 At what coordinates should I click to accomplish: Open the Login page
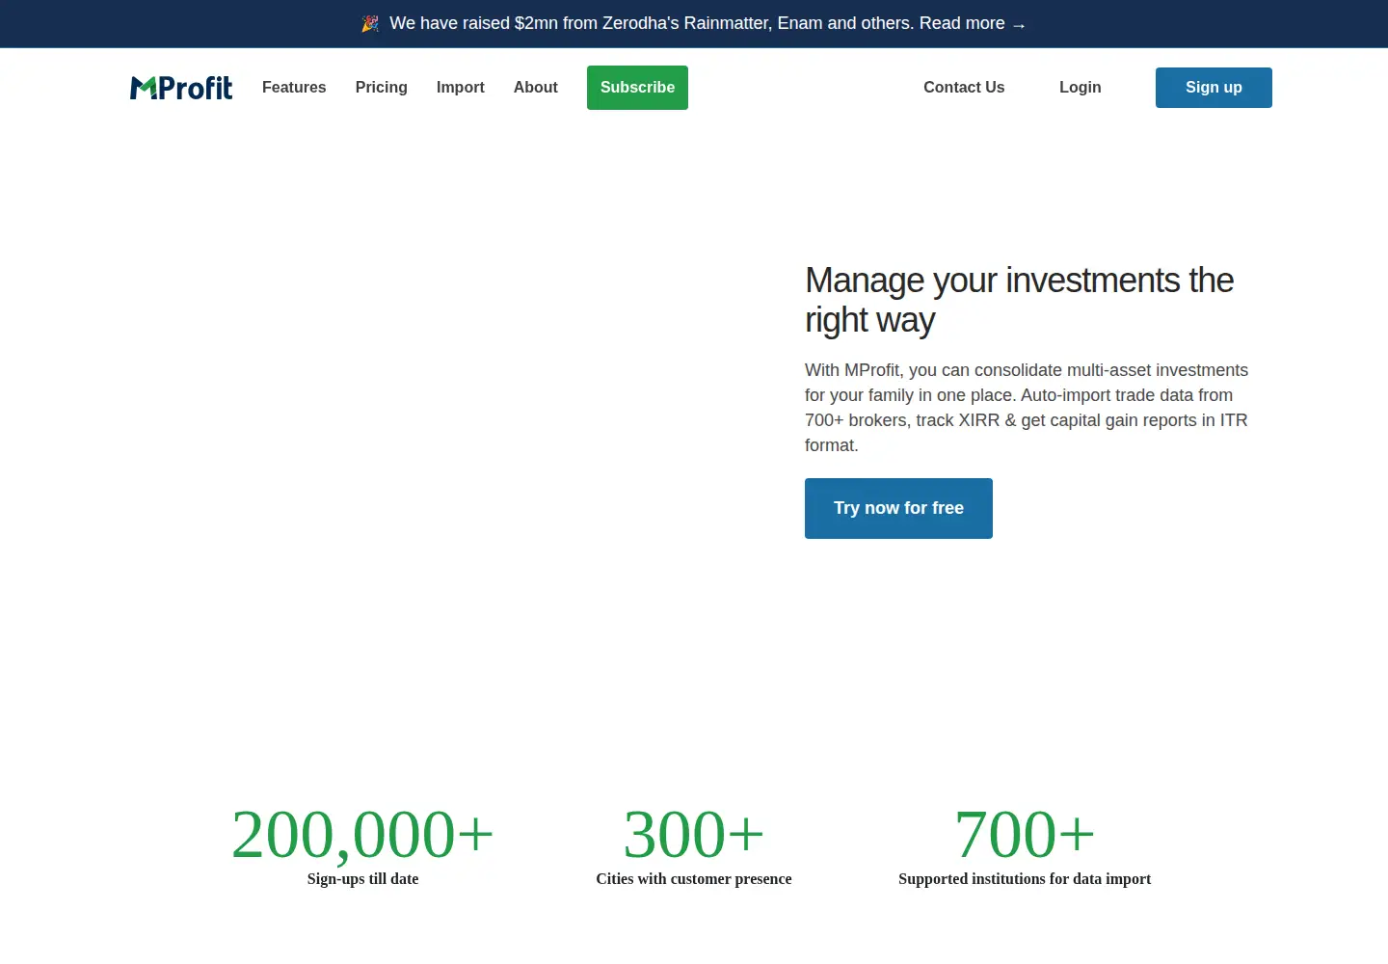click(1080, 88)
